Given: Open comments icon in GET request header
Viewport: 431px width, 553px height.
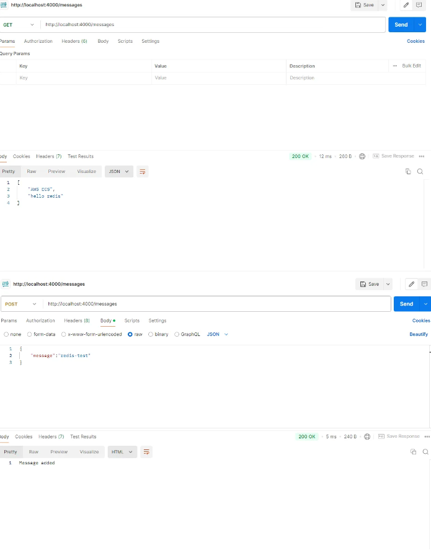Looking at the screenshot, I should click(419, 5).
